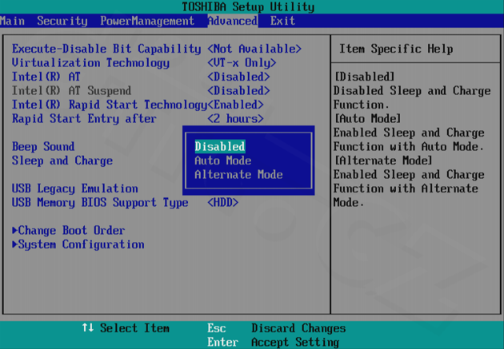
Task: Open the Main tab
Action: (12, 21)
